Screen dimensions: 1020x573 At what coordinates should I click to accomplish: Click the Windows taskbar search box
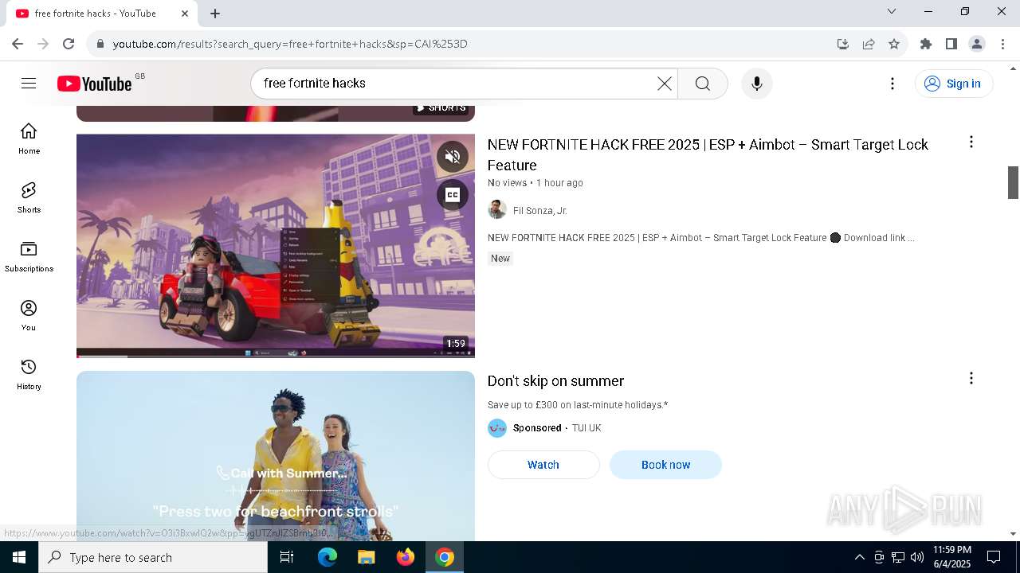click(x=153, y=557)
